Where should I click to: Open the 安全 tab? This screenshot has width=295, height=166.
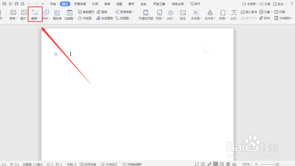click(143, 4)
